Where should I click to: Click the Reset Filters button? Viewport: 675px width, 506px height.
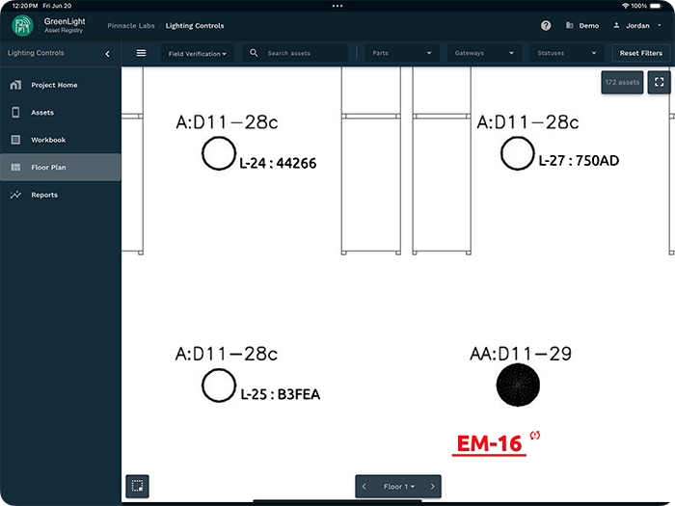click(641, 53)
